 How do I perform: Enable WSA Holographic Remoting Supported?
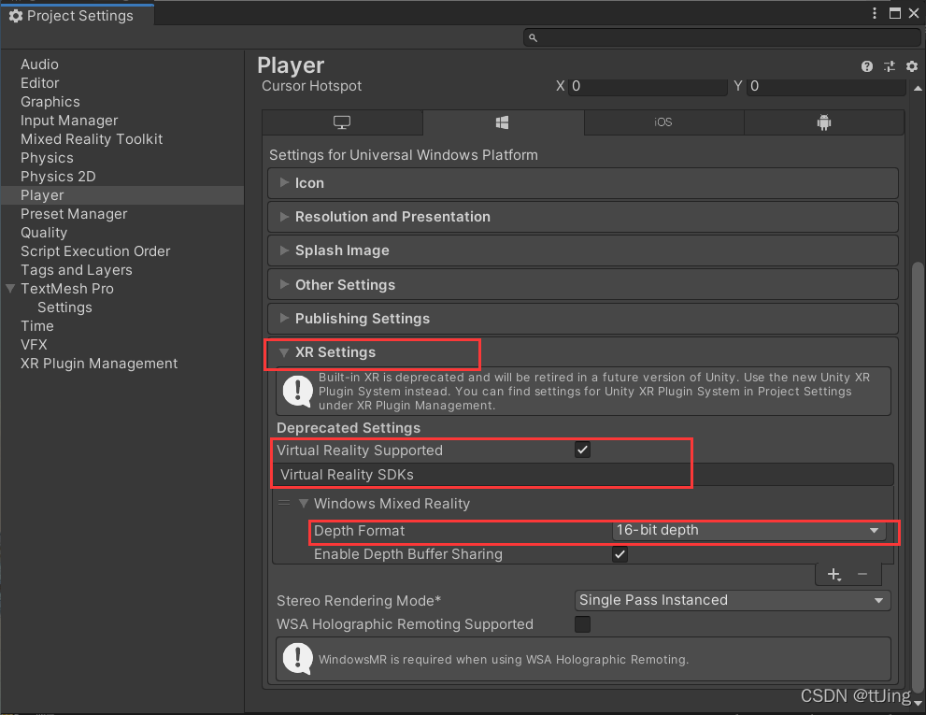tap(582, 624)
